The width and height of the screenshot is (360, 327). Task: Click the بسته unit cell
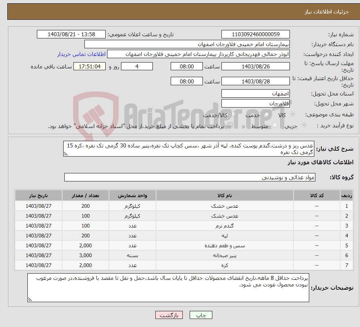[x=132, y=256]
